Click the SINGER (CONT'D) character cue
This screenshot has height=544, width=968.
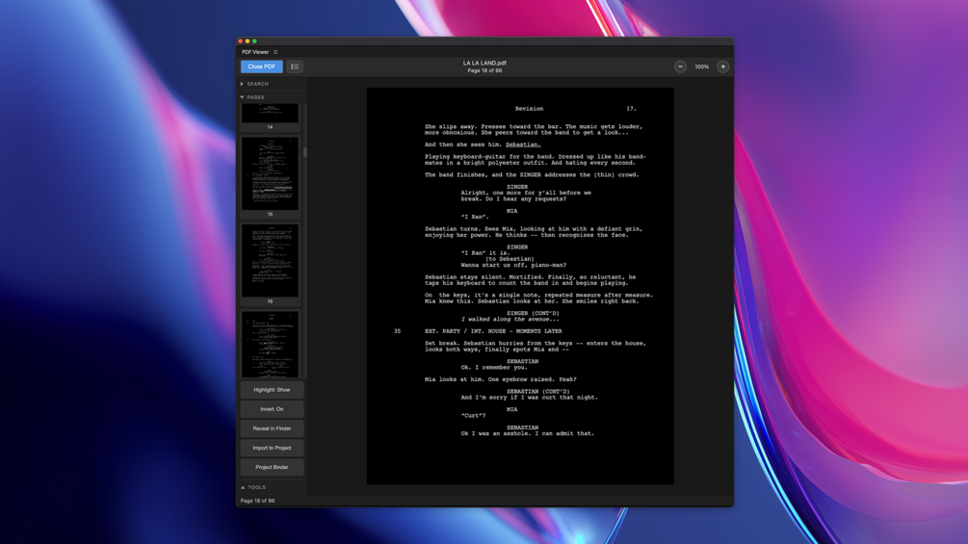[533, 313]
